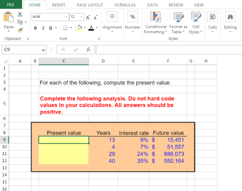Toggle Bold formatting
Viewport: 242px width, 191px height.
point(35,28)
